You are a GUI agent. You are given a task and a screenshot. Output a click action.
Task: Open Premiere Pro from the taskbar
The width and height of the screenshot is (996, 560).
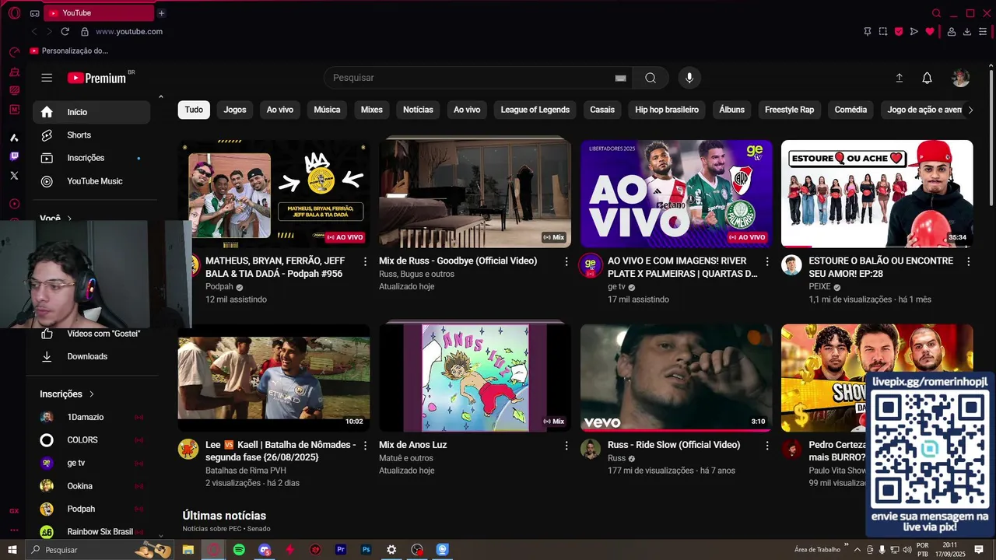pos(341,550)
